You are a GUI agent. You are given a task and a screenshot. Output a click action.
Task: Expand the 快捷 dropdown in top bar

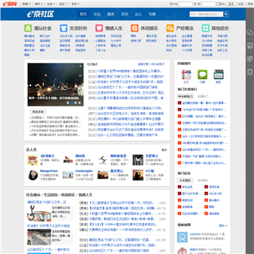26,4
